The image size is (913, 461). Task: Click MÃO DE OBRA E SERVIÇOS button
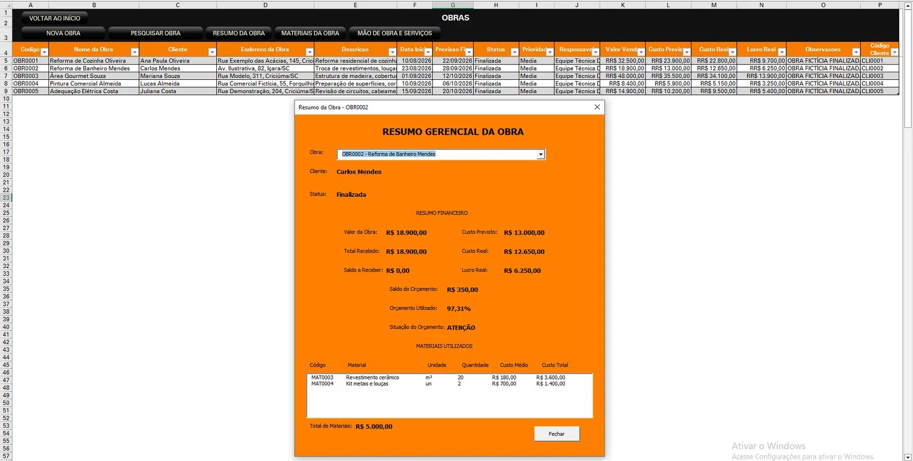(x=394, y=33)
